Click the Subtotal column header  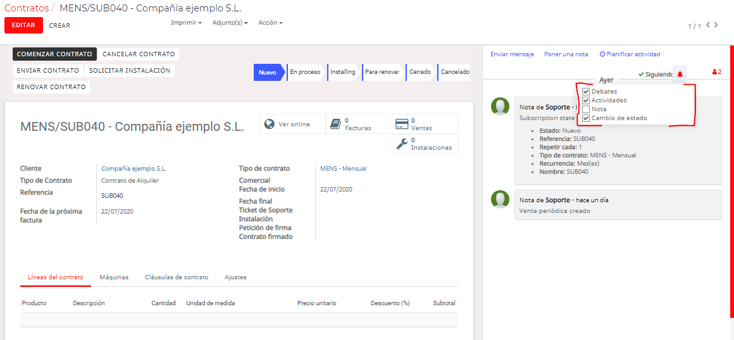click(x=444, y=303)
